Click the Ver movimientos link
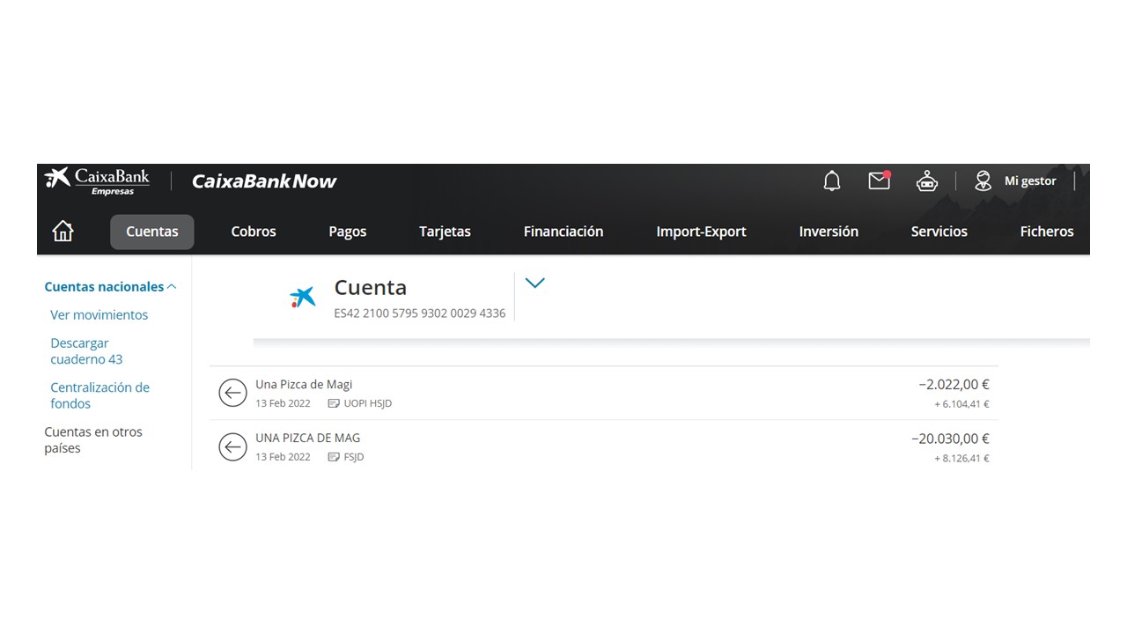Image resolution: width=1127 pixels, height=634 pixels. click(x=99, y=315)
